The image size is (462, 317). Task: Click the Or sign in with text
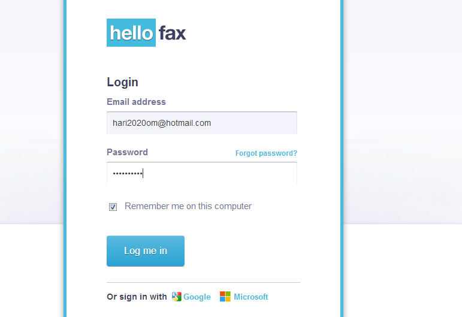click(x=137, y=297)
